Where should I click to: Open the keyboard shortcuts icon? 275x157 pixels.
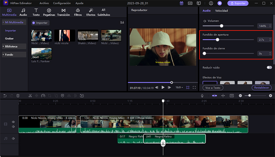190,3
